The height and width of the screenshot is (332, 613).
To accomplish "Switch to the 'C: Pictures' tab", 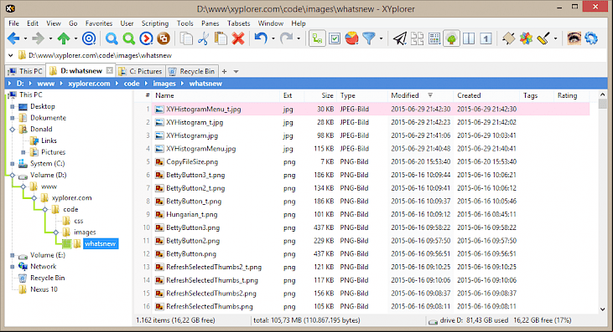I will tap(140, 71).
